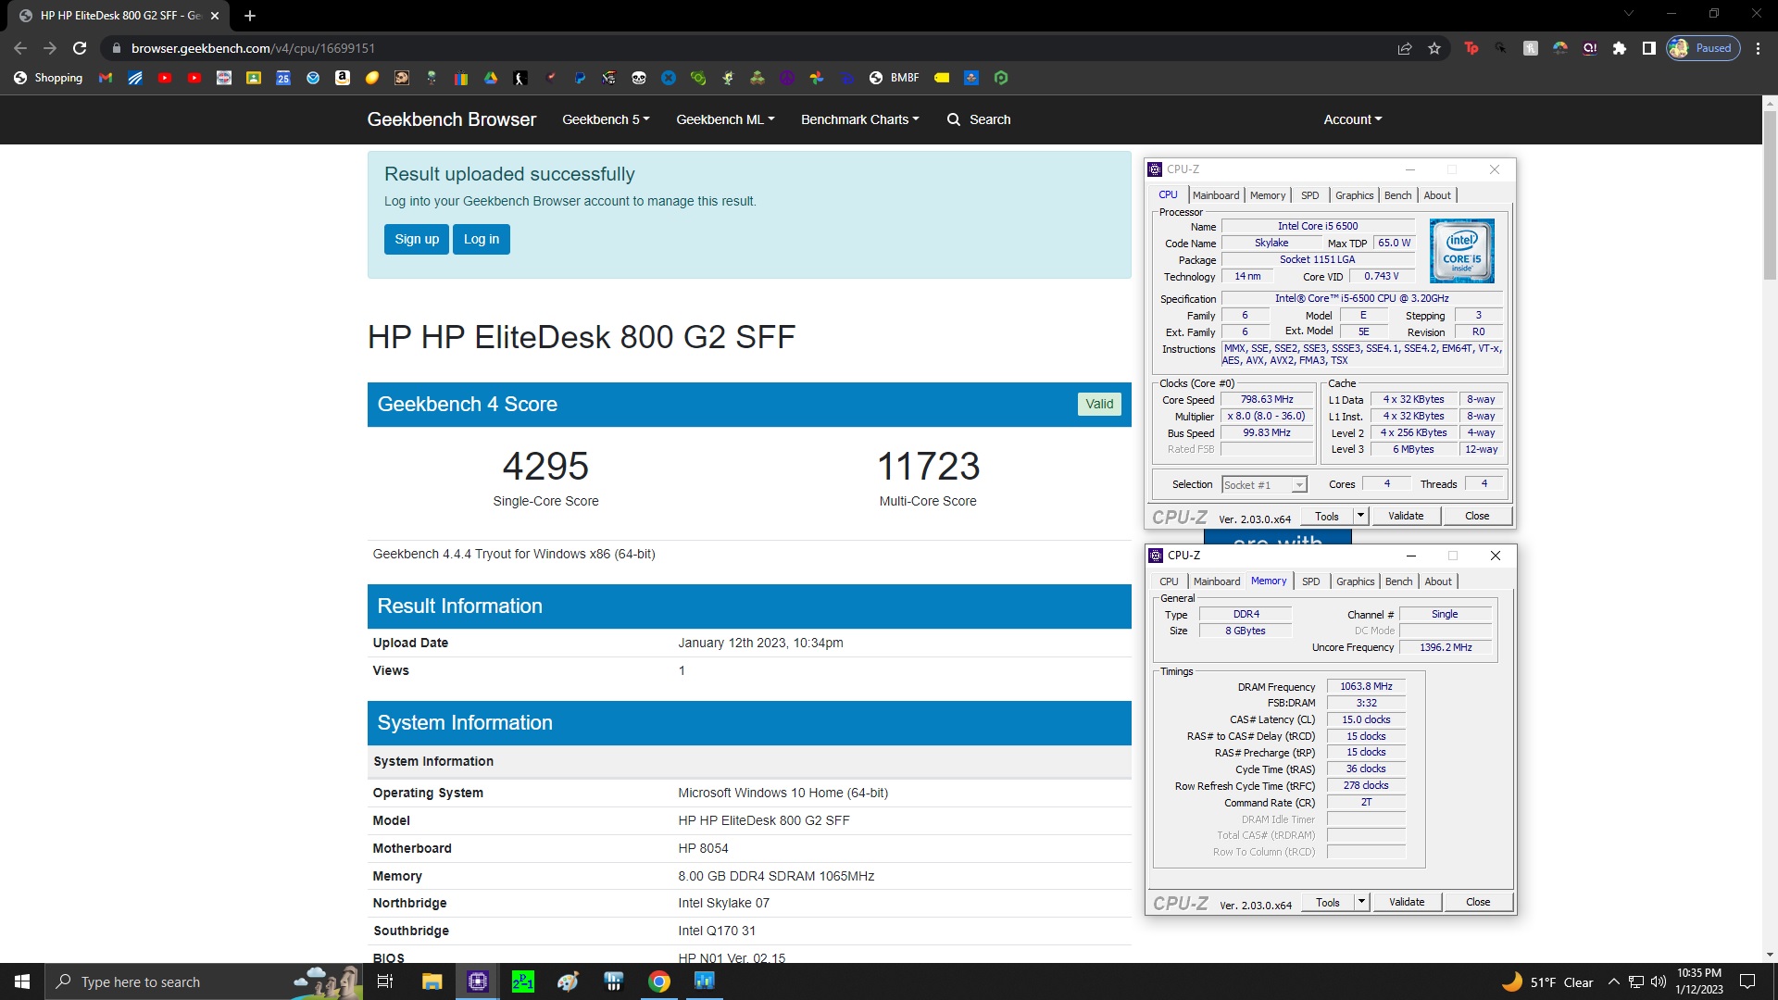
Task: Open the Google Photos pinwheel bookmark
Action: [817, 78]
